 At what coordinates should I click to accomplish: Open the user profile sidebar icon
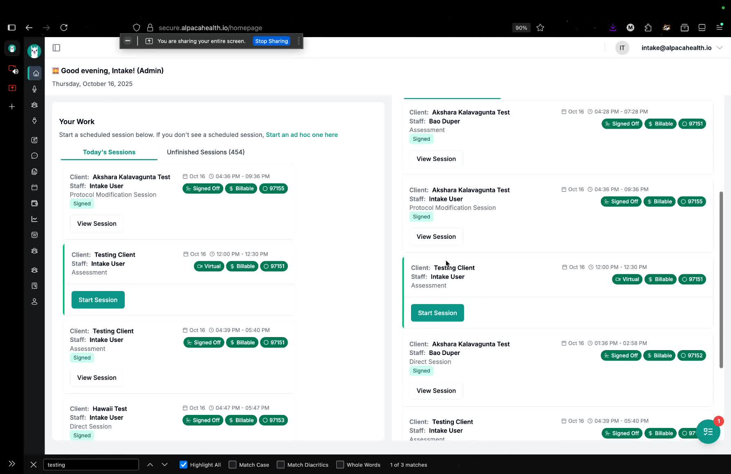pos(35,302)
